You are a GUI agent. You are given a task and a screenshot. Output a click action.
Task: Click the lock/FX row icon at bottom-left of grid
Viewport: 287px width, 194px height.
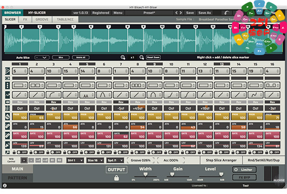(8, 152)
